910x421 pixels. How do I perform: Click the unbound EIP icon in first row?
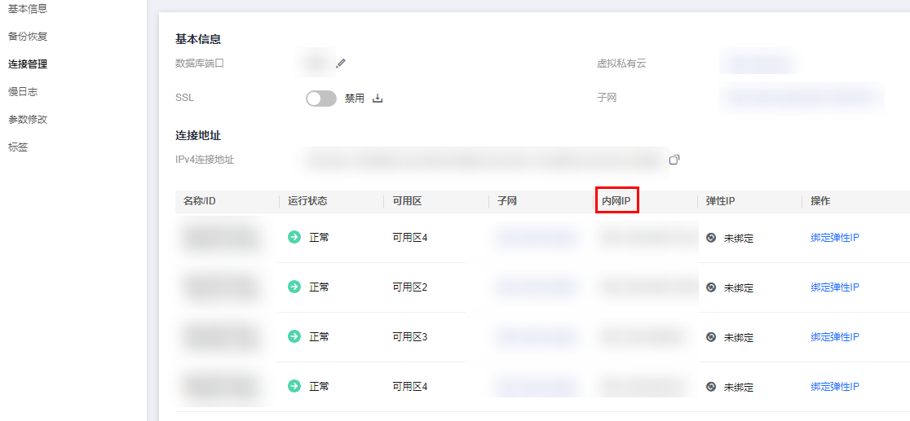click(711, 238)
